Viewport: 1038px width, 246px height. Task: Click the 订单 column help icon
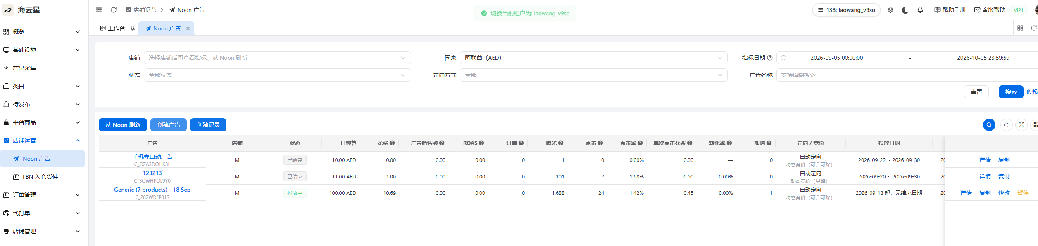click(521, 143)
